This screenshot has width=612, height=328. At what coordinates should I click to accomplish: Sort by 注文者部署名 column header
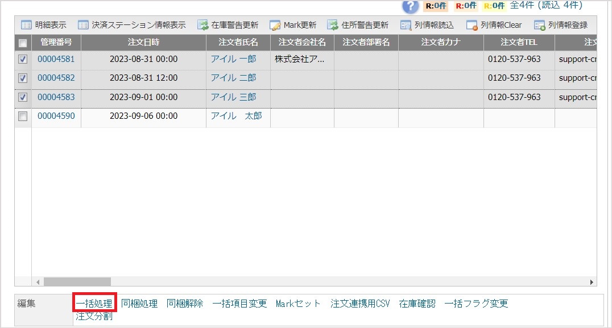[x=366, y=43]
